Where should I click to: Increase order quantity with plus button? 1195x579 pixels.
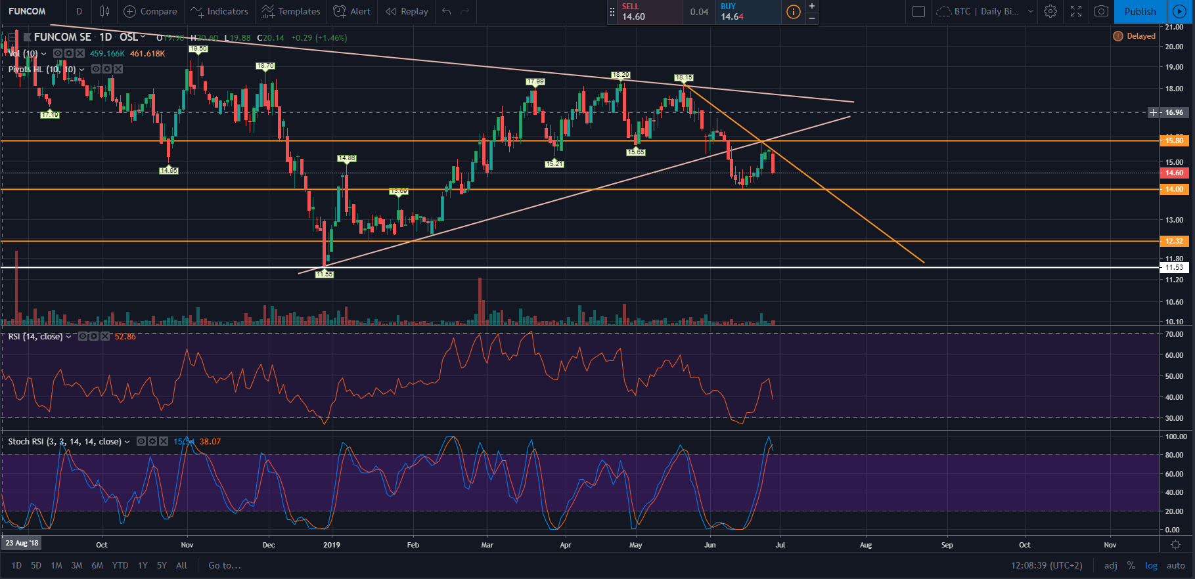[812, 6]
